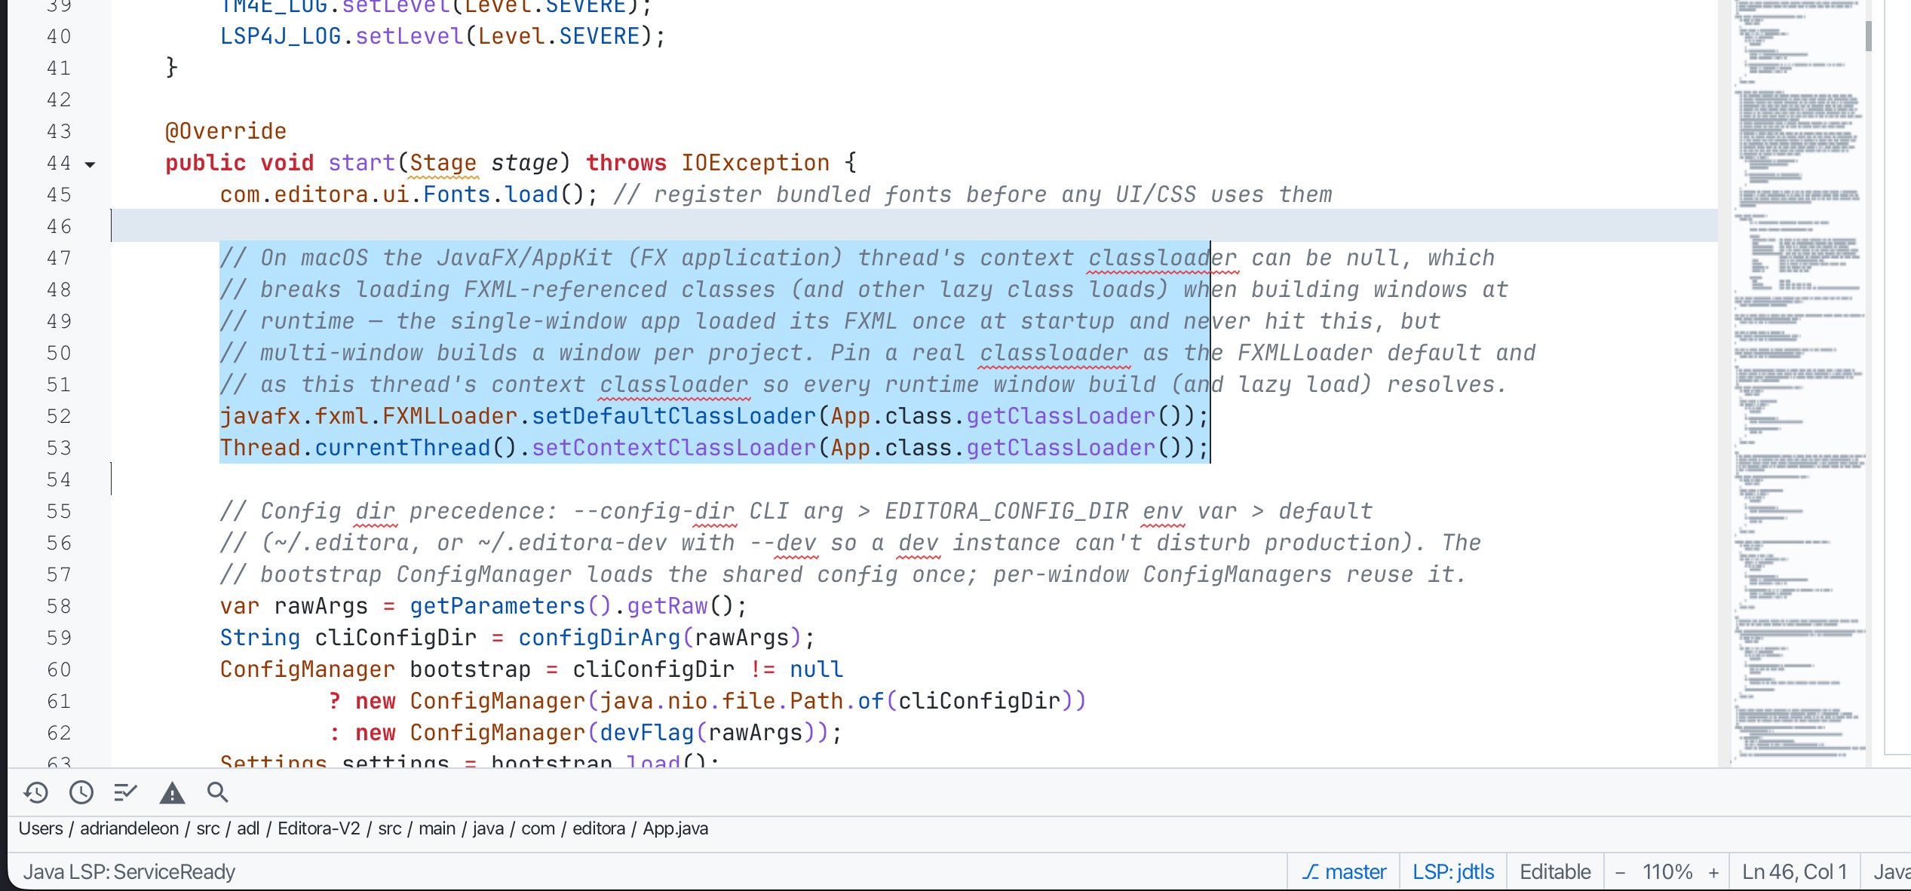Select the editora breadcrumb segment
Viewport: 1911px width, 891px height.
coord(599,828)
